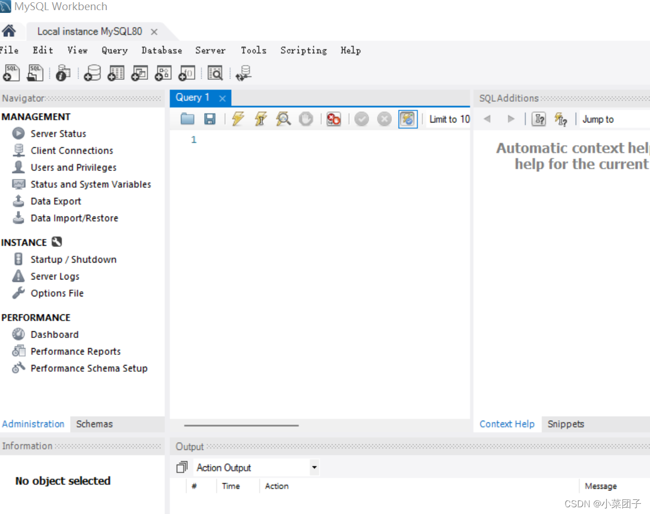Open Users and Privileges
650x514 pixels.
(x=73, y=168)
